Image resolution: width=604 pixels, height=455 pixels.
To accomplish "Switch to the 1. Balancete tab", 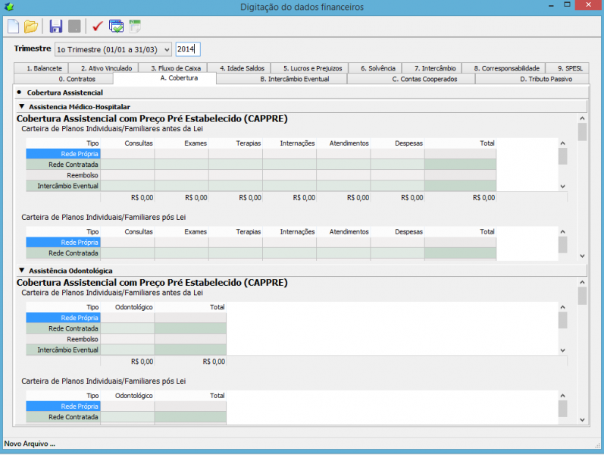I will [41, 67].
